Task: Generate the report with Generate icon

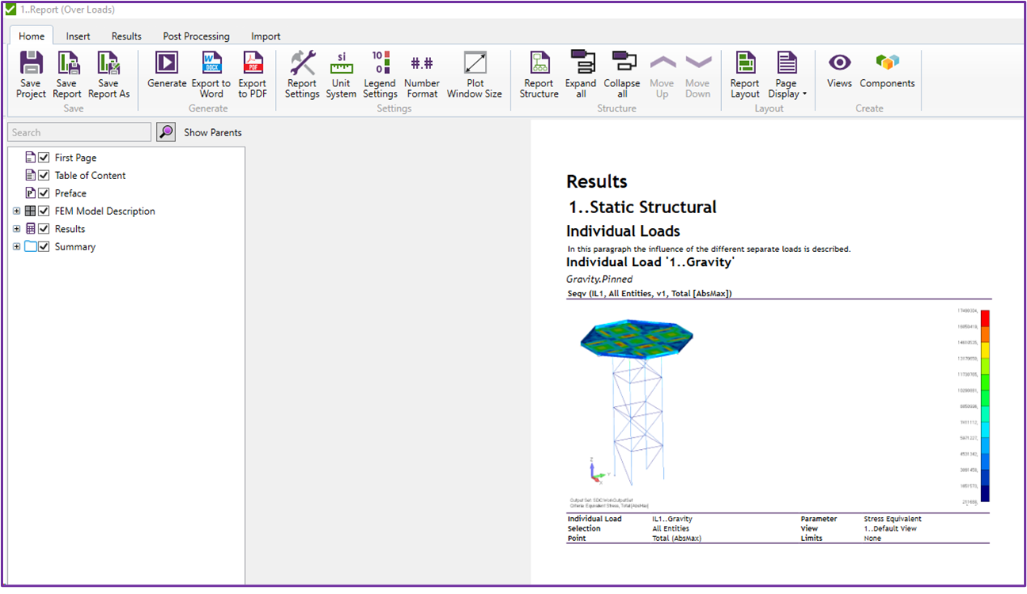Action: [x=167, y=63]
